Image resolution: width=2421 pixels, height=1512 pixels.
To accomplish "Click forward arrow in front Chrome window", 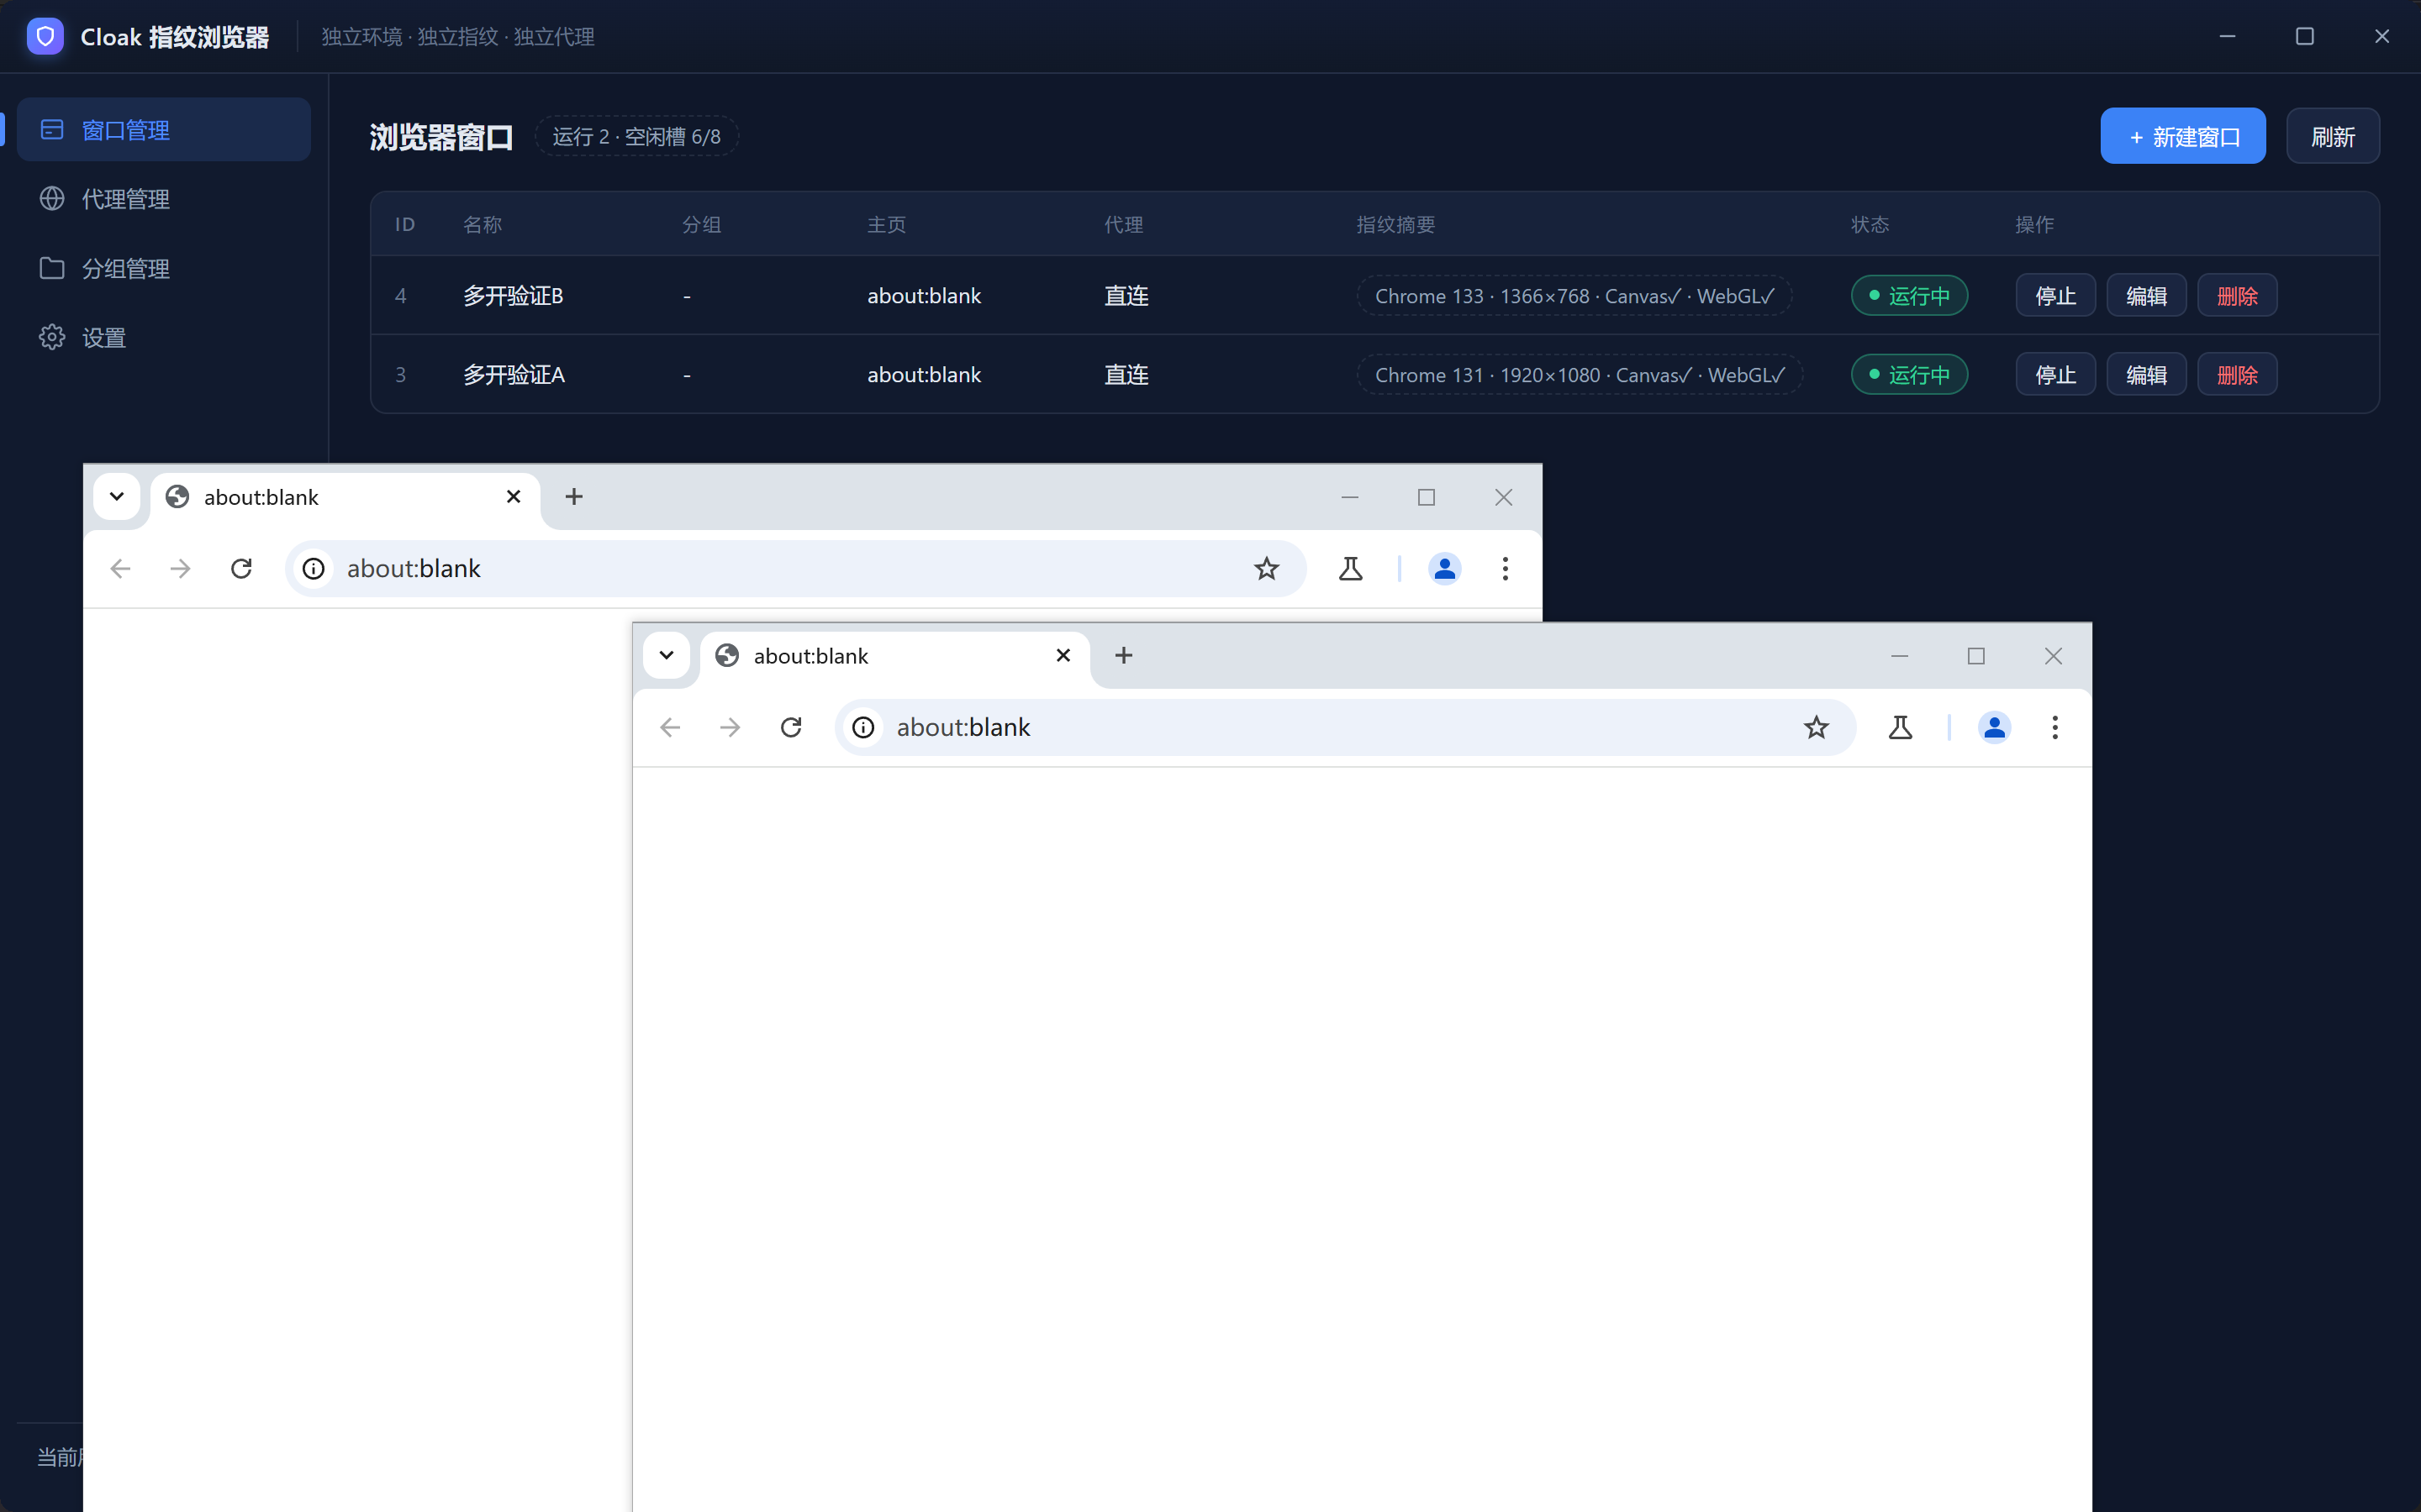I will point(731,728).
